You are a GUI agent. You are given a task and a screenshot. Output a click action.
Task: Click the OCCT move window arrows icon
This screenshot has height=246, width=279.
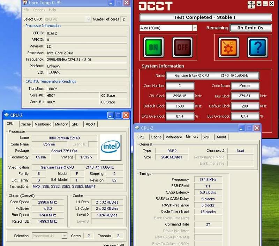(251, 5)
